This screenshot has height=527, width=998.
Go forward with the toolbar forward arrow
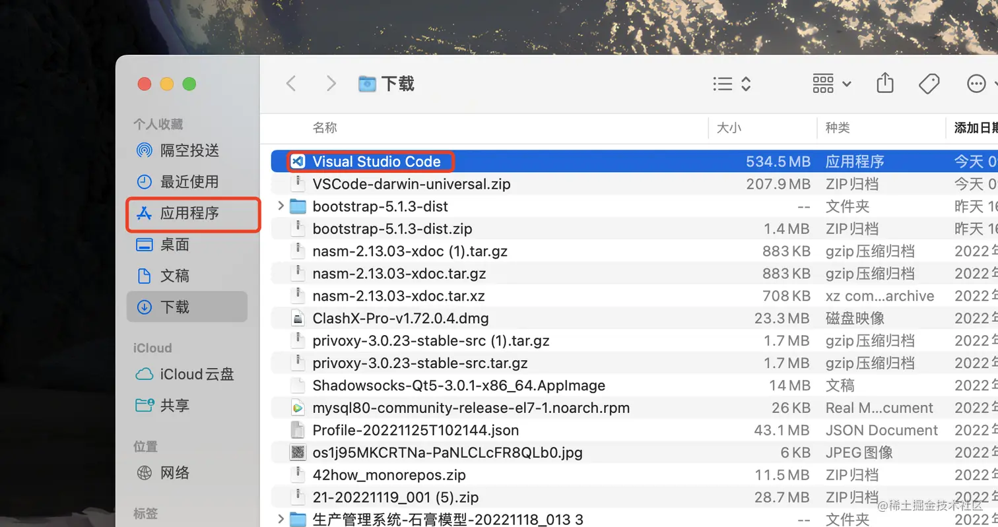(x=331, y=84)
